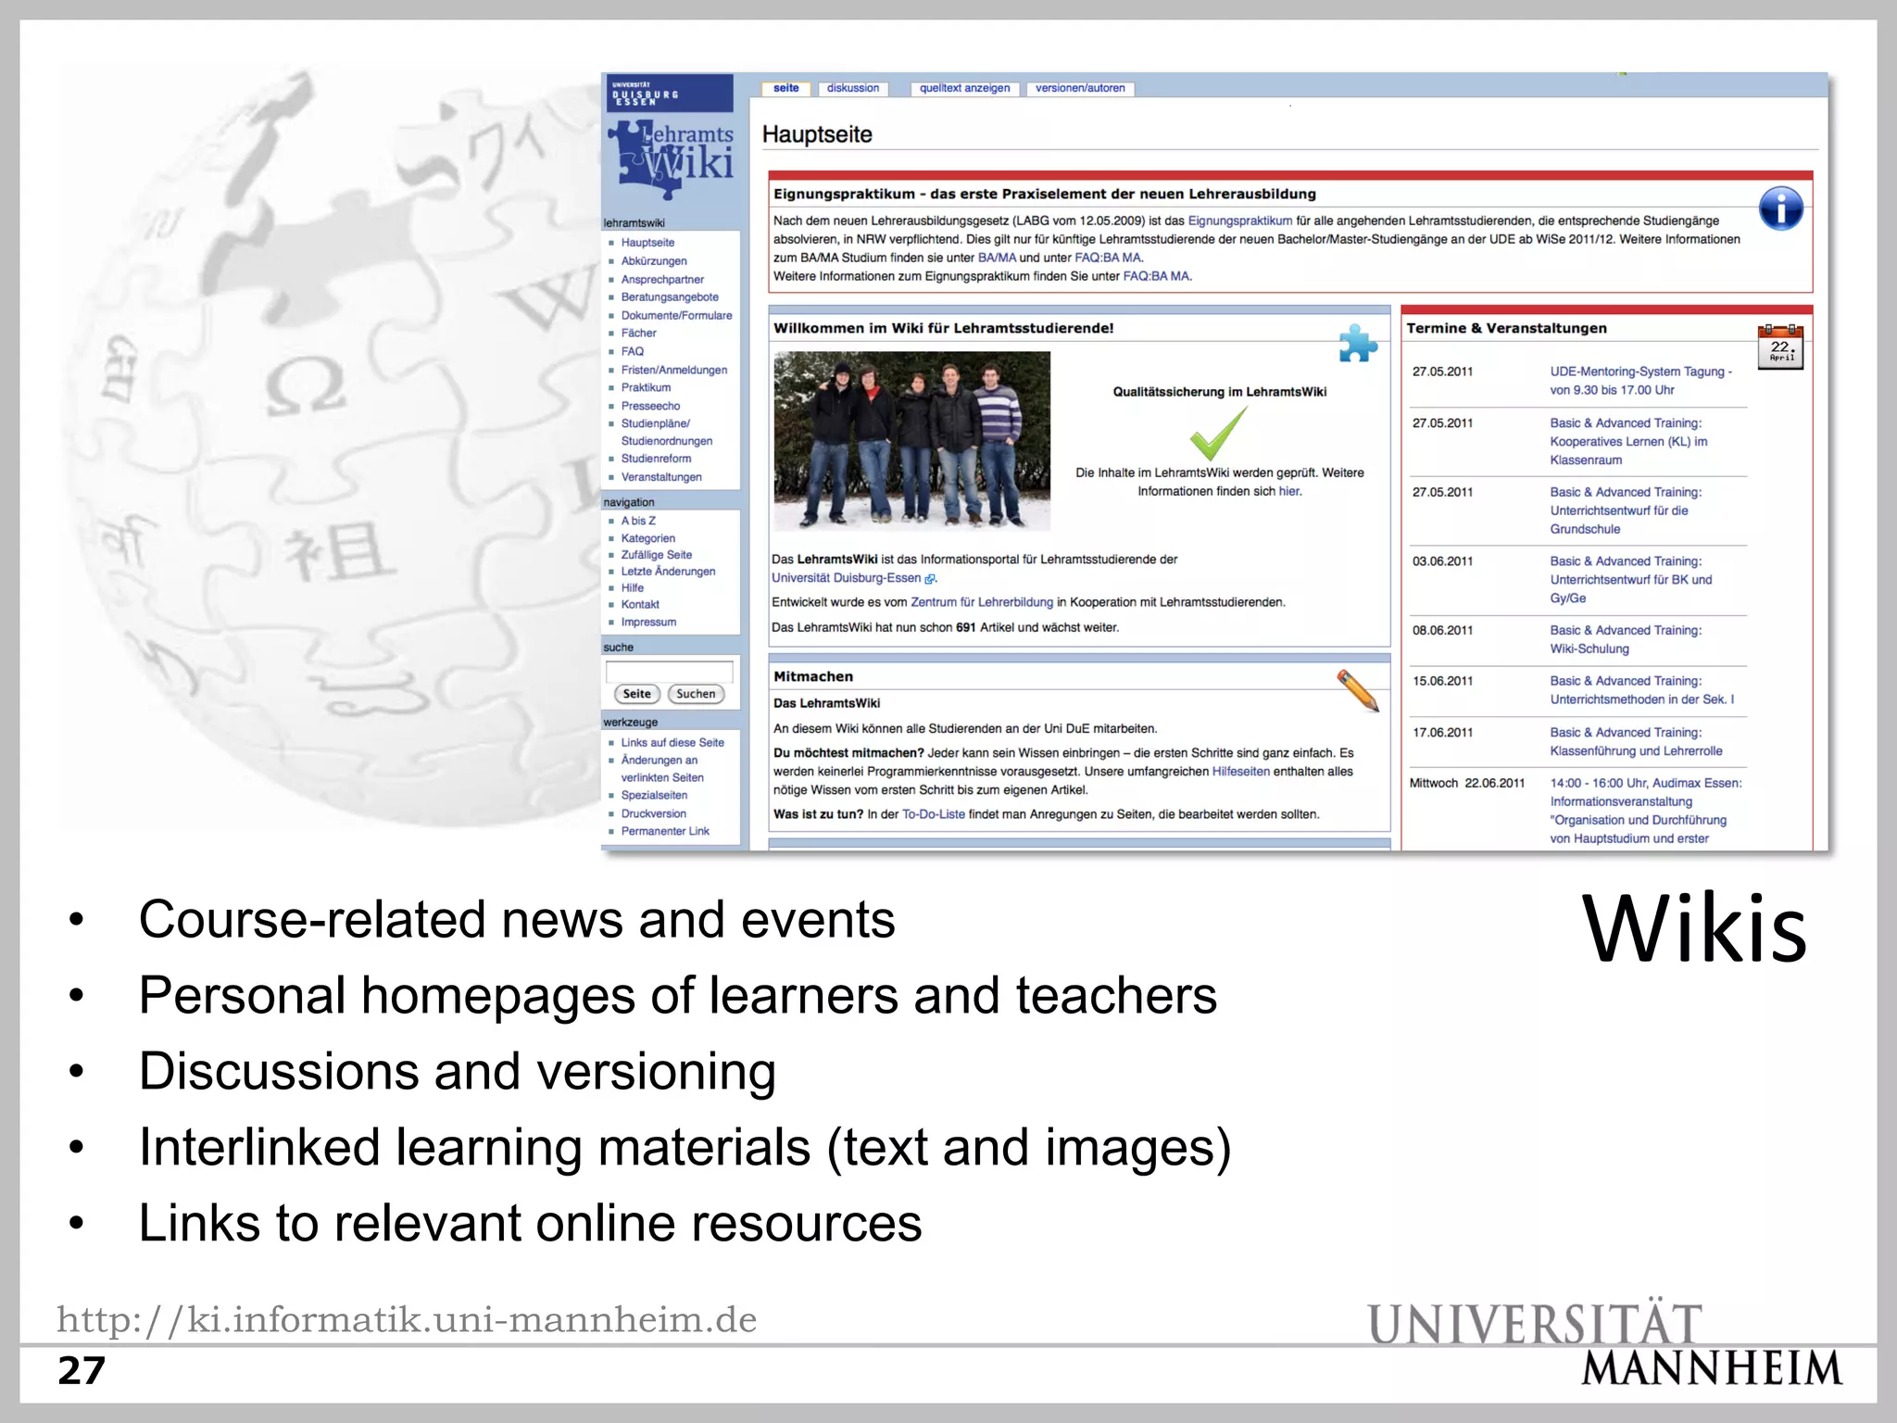Screen dimensions: 1897x1423
Task: Click the Universität Duisburg Essen logo
Action: tap(670, 94)
